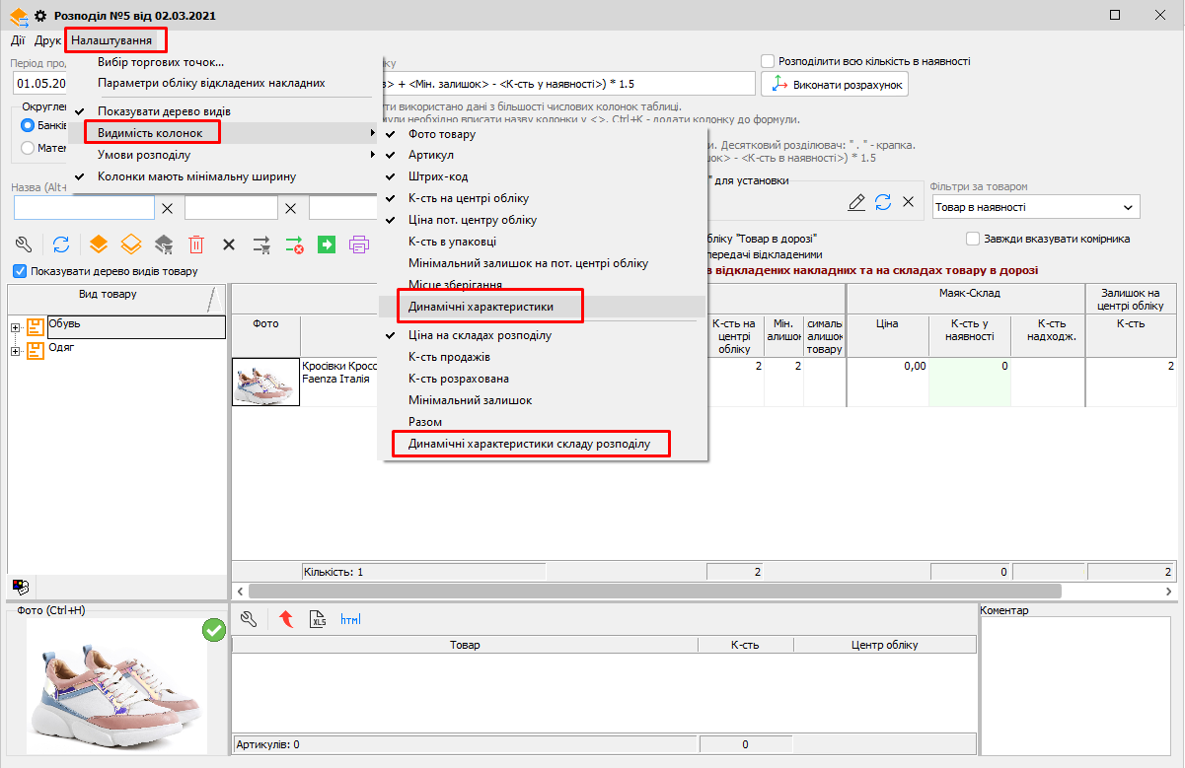This screenshot has width=1185, height=768.
Task: Toggle 'Завжди вказувати комірника' checkbox
Action: (x=973, y=239)
